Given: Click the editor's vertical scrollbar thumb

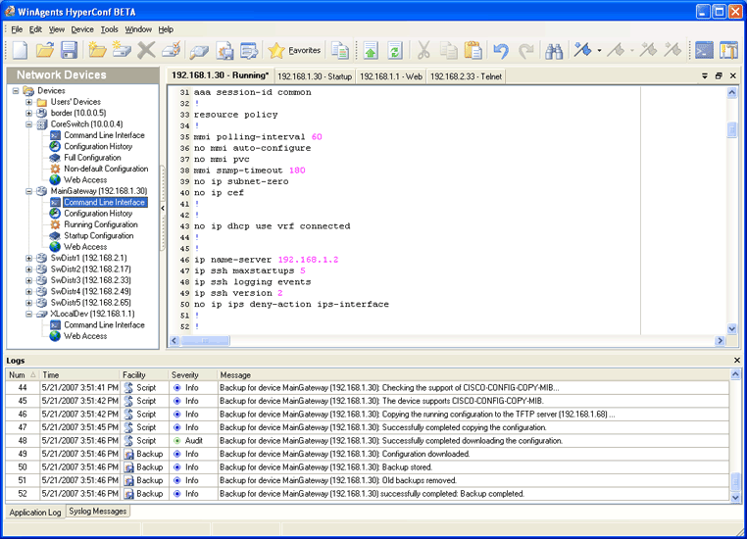Looking at the screenshot, I should pyautogui.click(x=731, y=129).
